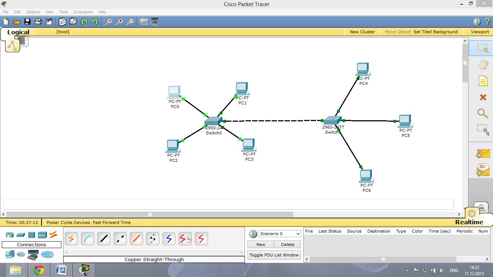Pick the Inspect magnifier tool
The width and height of the screenshot is (493, 277).
click(x=483, y=113)
